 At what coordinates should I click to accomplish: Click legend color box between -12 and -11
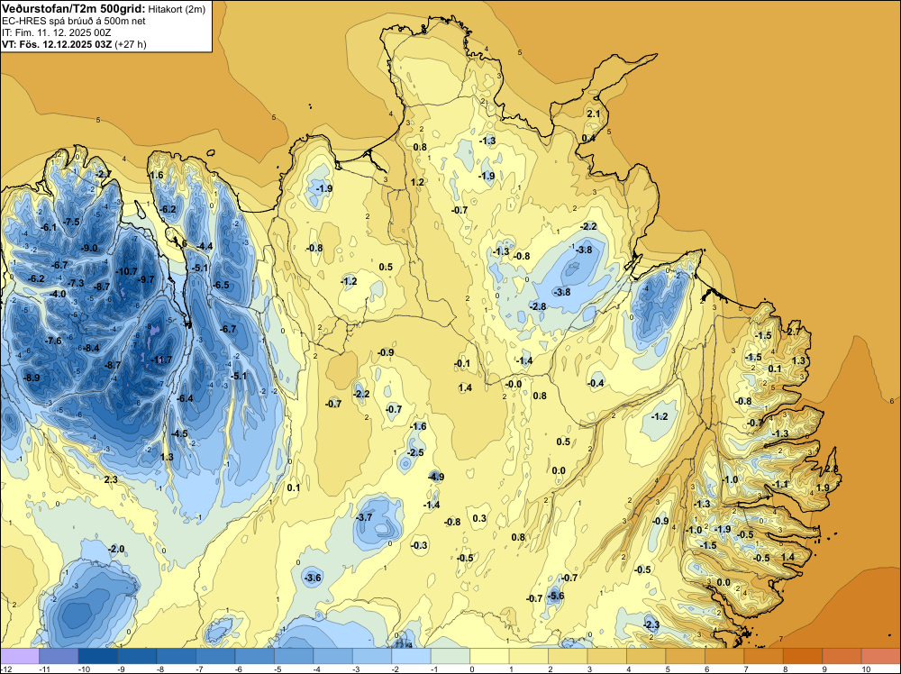pos(20,656)
